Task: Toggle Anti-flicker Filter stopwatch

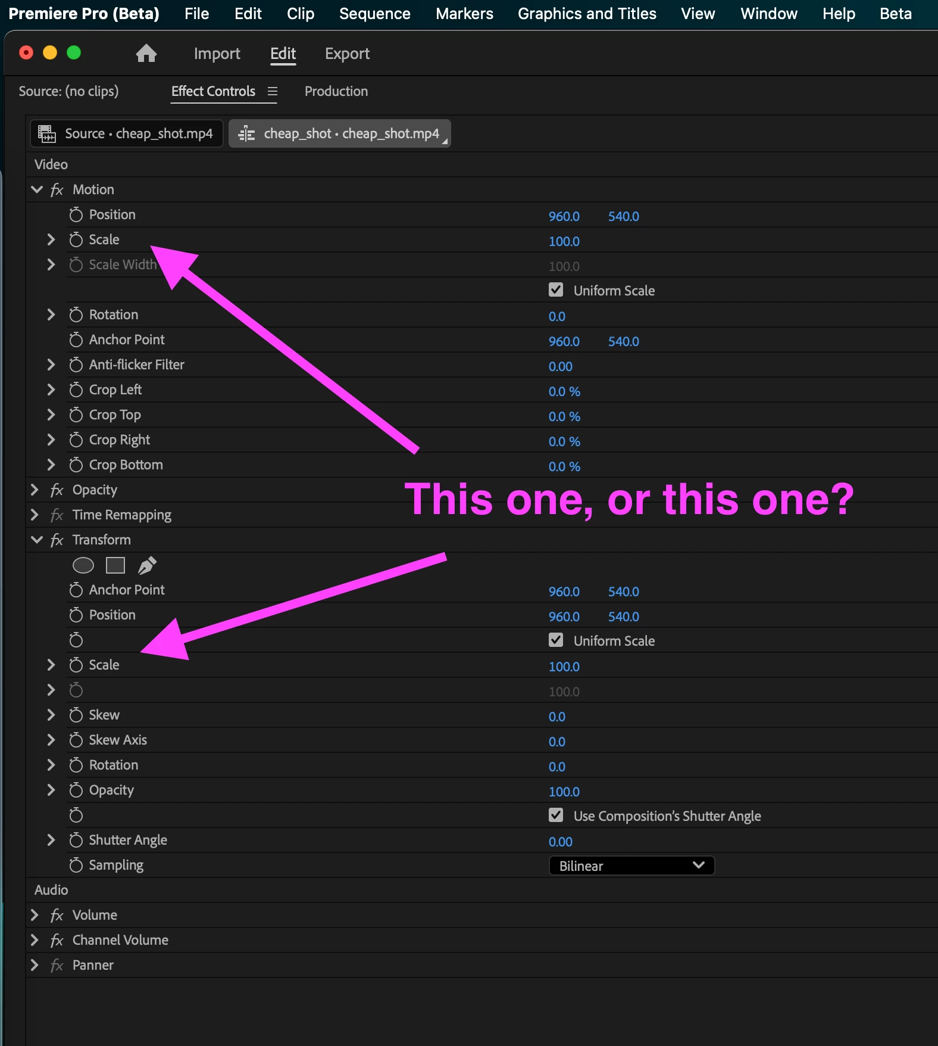Action: pyautogui.click(x=76, y=365)
